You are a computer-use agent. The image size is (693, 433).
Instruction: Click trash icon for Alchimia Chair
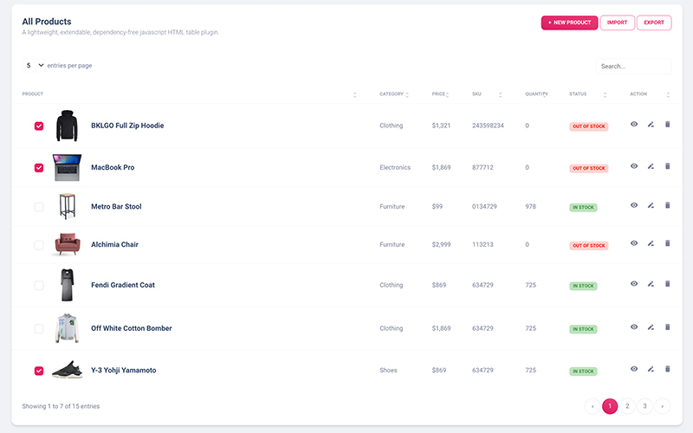click(x=667, y=243)
